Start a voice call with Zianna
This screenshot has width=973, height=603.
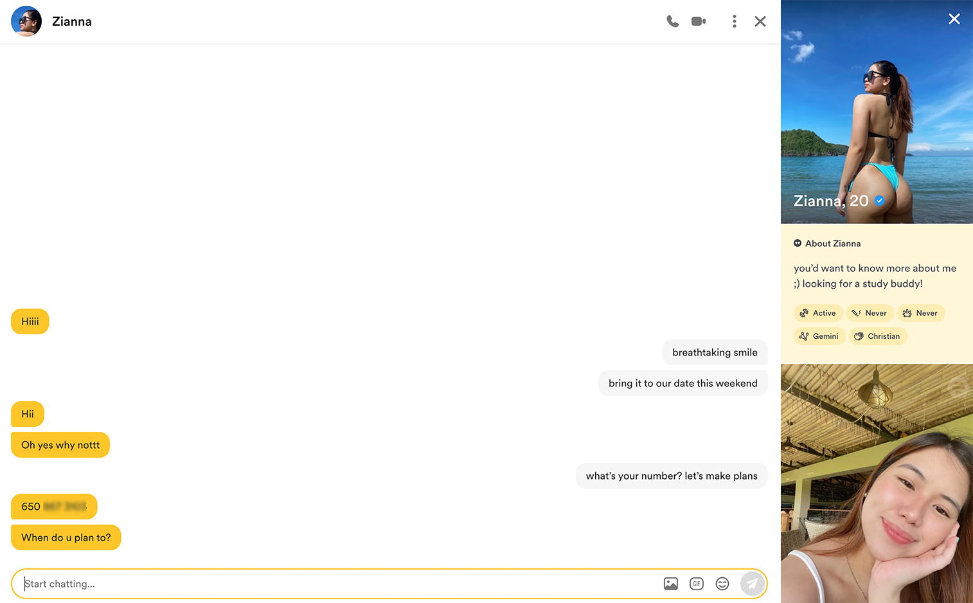[672, 21]
